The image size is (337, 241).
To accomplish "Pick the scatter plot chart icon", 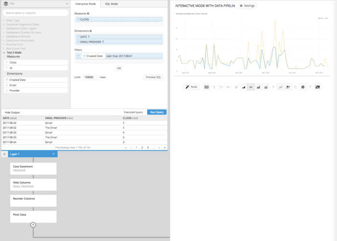I will point(288,87).
